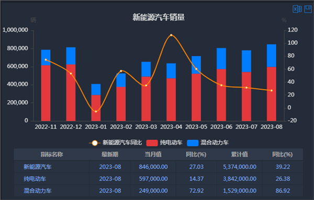314x200 pixels.
Task: Export chart data to Excel
Action: pos(297,9)
